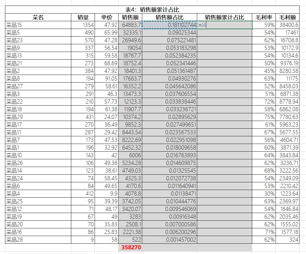Image resolution: width=306 pixels, height=254 pixels.
Task: Click the cell 菜品22
Action: click(38, 101)
